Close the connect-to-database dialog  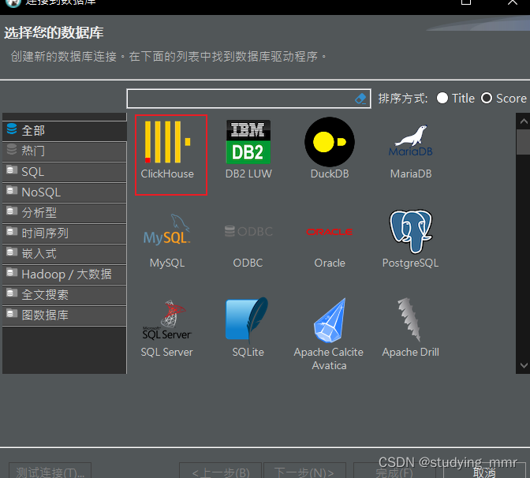513,2
